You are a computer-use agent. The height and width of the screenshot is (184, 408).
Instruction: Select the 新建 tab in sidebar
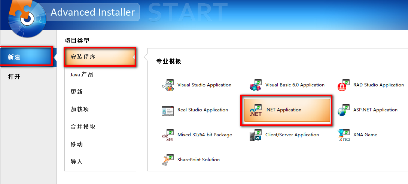(28, 57)
